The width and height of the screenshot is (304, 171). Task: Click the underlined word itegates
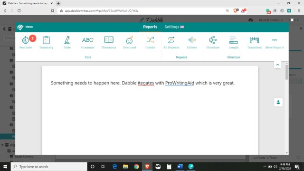point(146,83)
